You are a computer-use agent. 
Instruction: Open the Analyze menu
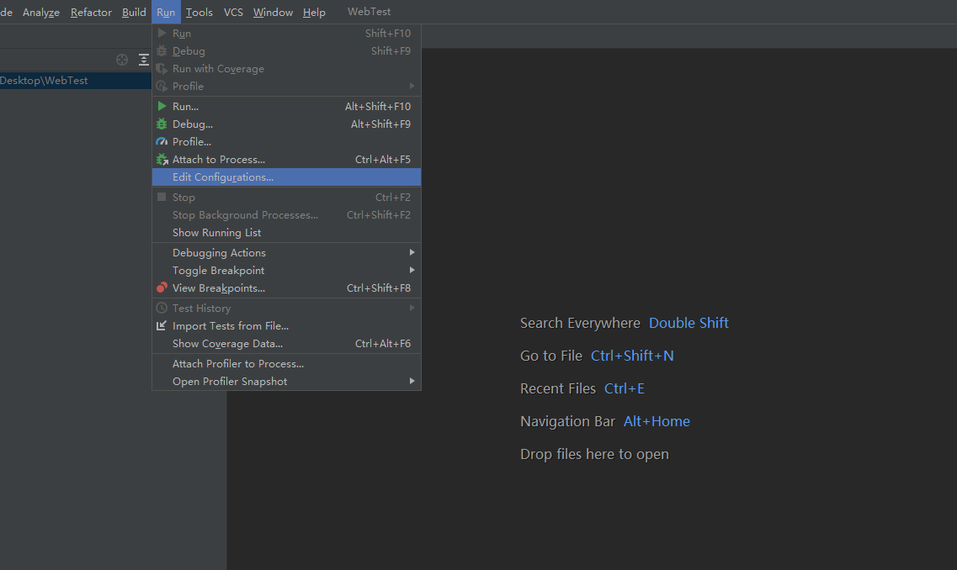(41, 13)
